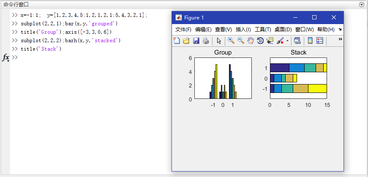The height and width of the screenshot is (177, 368).
Task: Click the empty command prompt line
Action: 94,57
